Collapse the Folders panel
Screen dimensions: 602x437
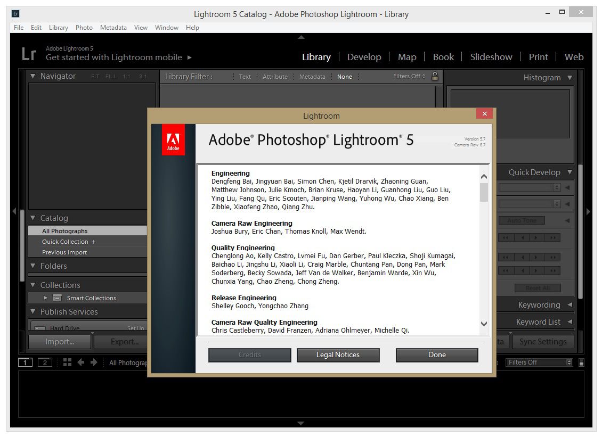32,266
